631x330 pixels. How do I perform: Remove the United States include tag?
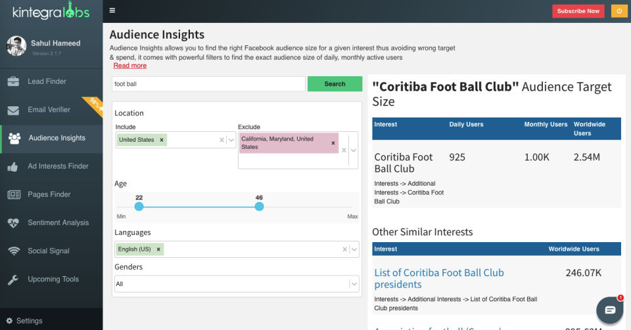click(x=162, y=140)
